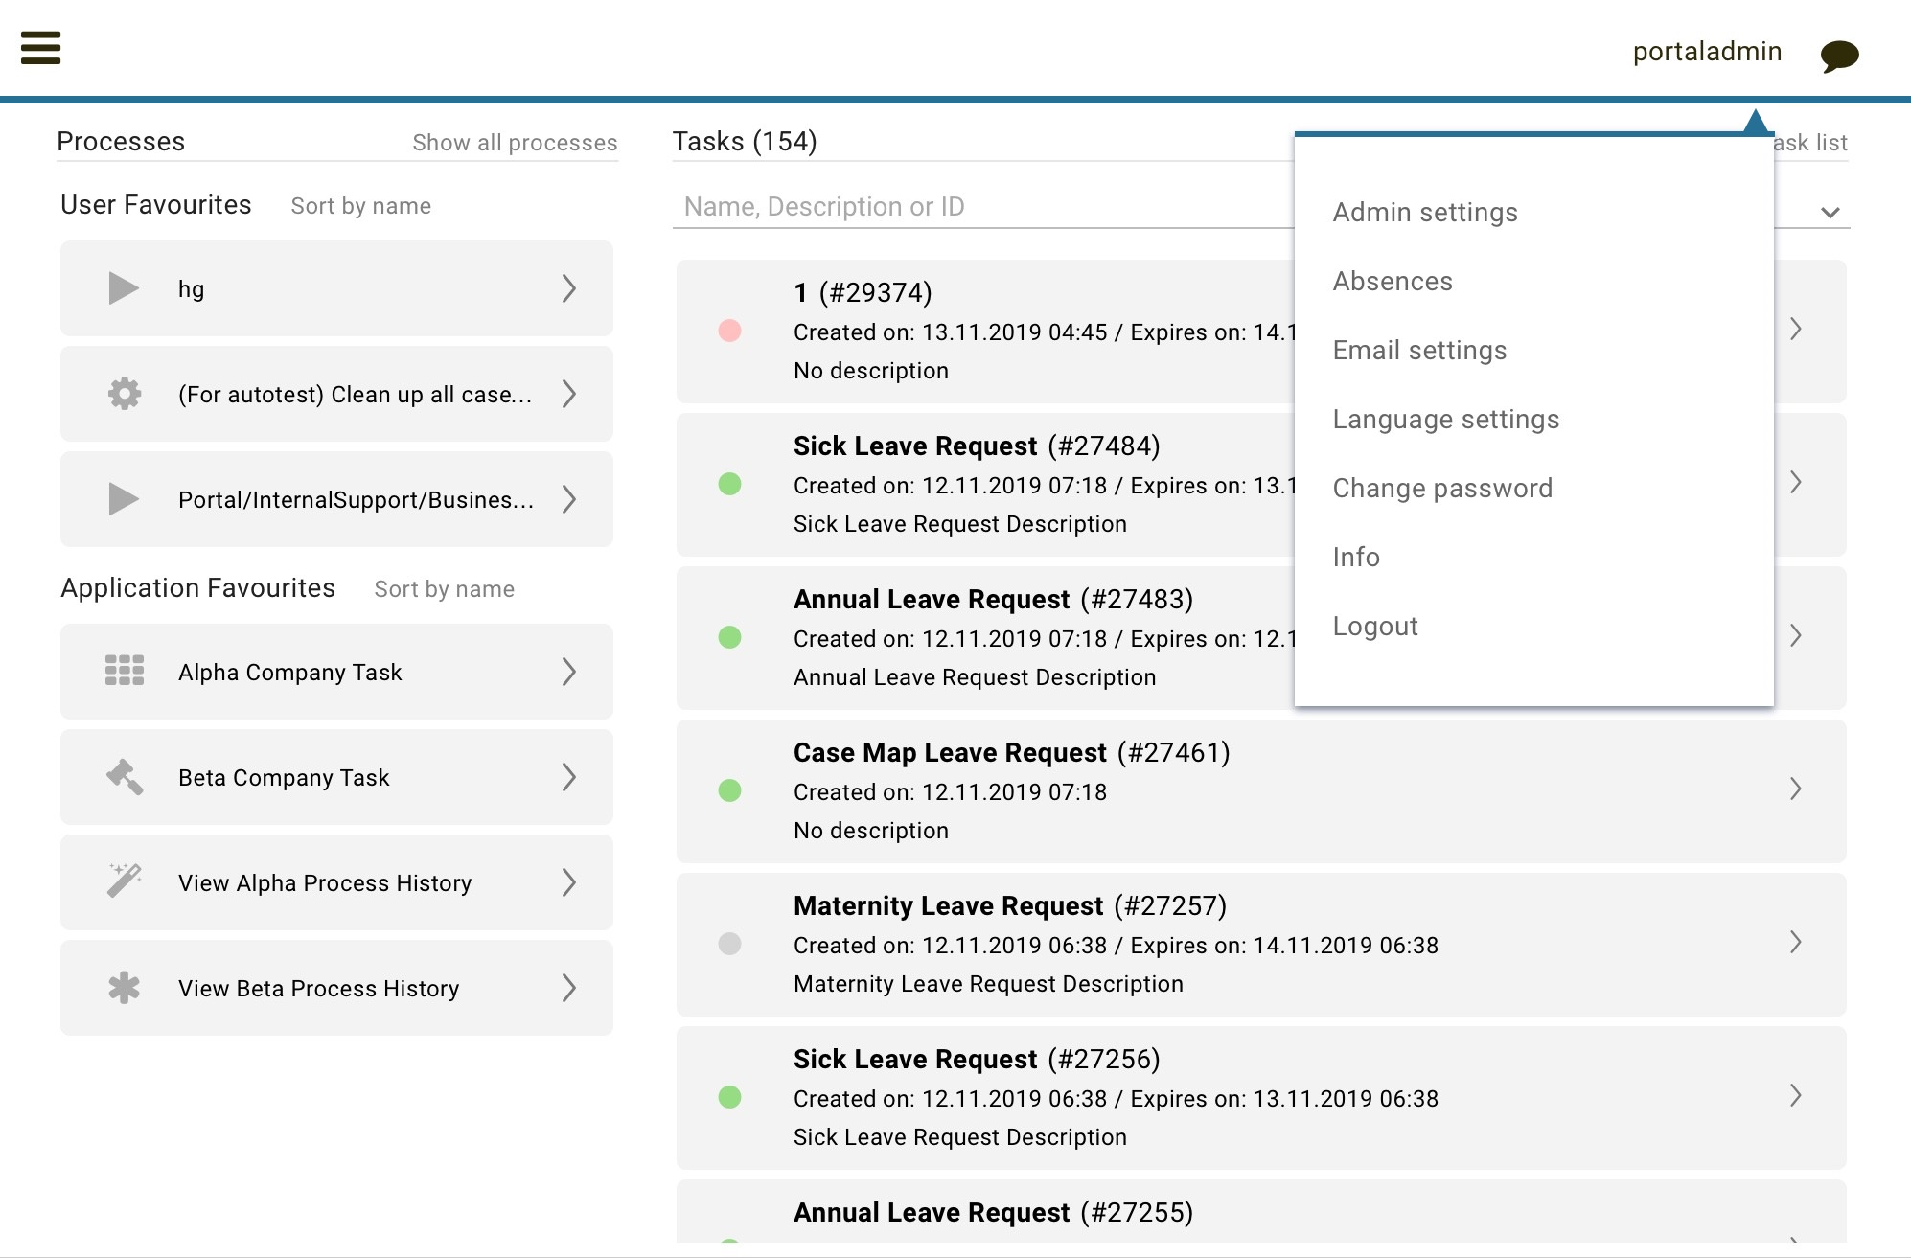Select Admin settings from user menu
Viewport: 1911px width, 1258px height.
(1424, 212)
